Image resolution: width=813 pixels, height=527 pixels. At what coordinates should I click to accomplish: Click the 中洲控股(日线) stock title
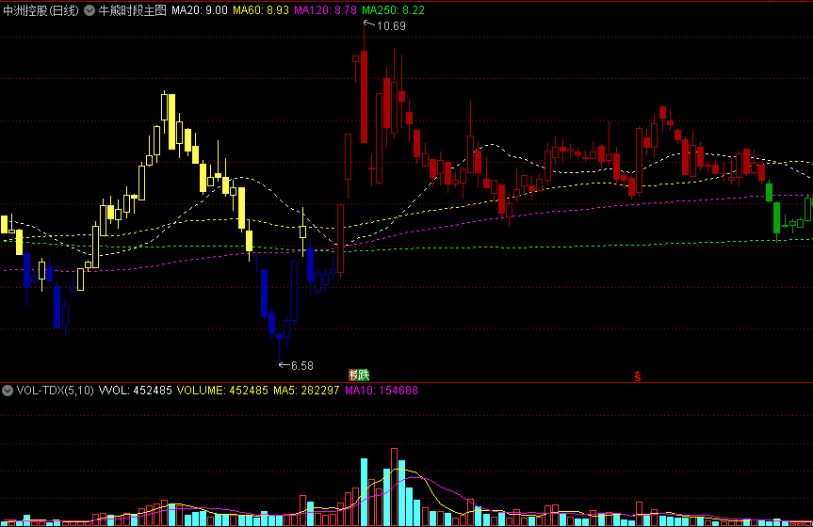41,10
